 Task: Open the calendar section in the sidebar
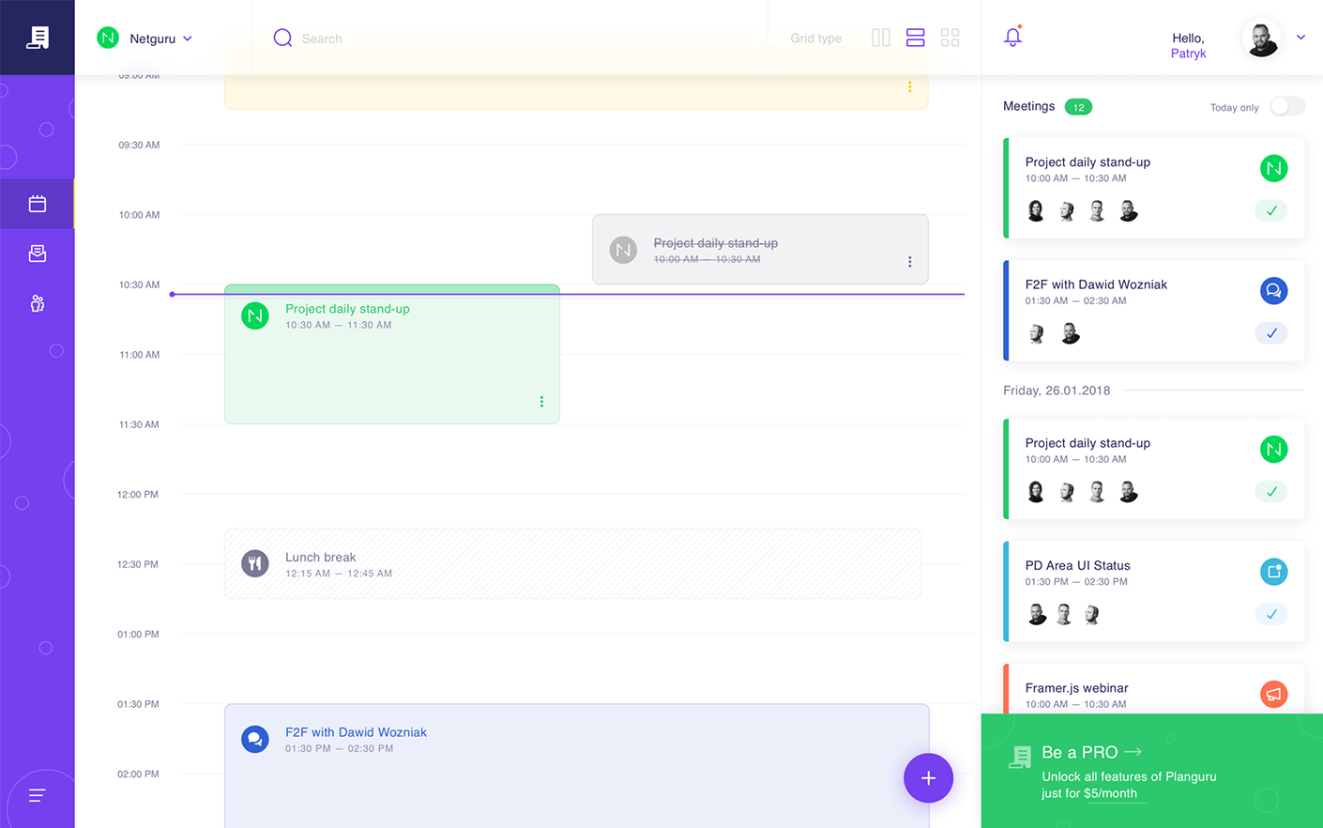coord(37,204)
